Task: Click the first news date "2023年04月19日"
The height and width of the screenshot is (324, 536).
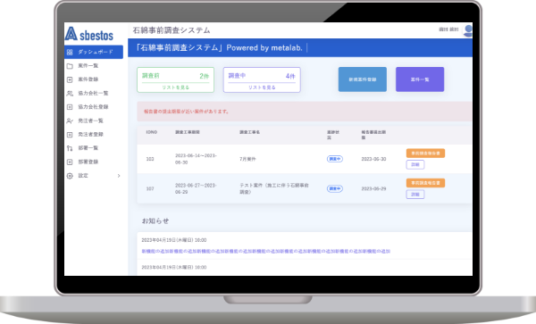Action: (x=174, y=240)
